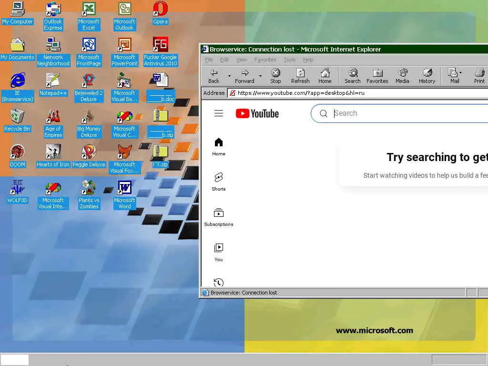
Task: Open the Edit menu
Action: 224,60
